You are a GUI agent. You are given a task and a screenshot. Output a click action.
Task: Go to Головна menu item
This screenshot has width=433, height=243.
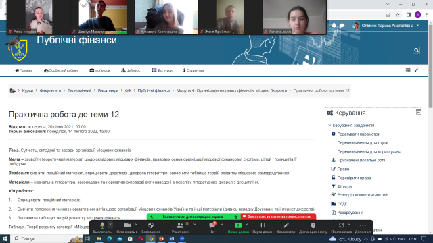pos(24,70)
